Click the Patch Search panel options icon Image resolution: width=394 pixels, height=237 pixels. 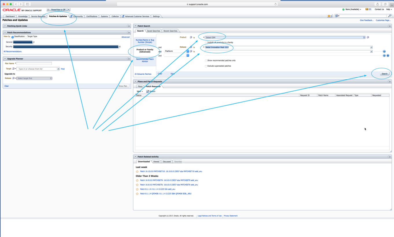(389, 26)
